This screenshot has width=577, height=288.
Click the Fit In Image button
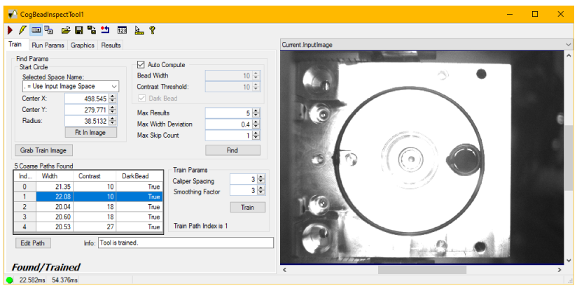pos(90,133)
